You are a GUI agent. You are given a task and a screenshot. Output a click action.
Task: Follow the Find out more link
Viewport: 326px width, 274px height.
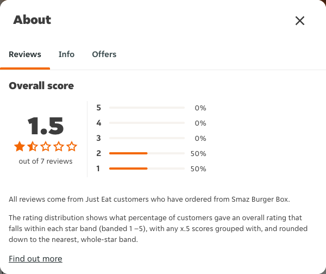pyautogui.click(x=35, y=259)
